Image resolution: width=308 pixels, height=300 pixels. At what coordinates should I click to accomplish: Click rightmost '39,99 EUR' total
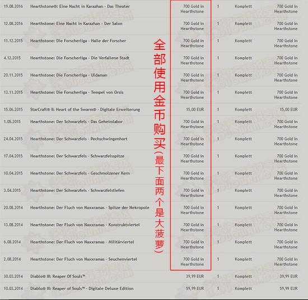click(x=288, y=276)
